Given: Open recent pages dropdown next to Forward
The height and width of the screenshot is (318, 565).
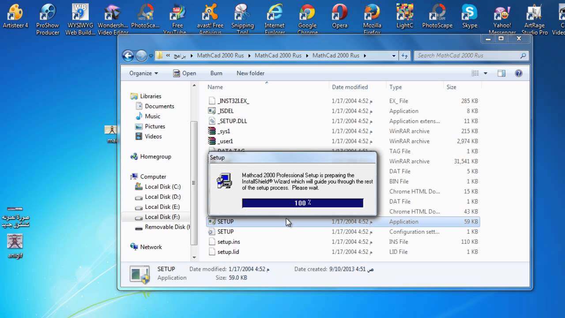Looking at the screenshot, I should pyautogui.click(x=151, y=56).
